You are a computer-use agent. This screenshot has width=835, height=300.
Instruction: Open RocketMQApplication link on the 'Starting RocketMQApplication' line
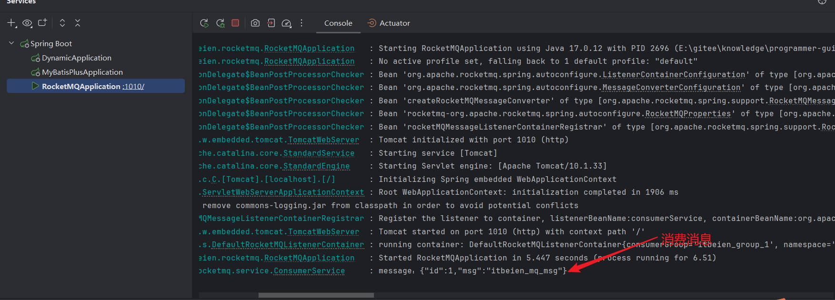coord(309,49)
